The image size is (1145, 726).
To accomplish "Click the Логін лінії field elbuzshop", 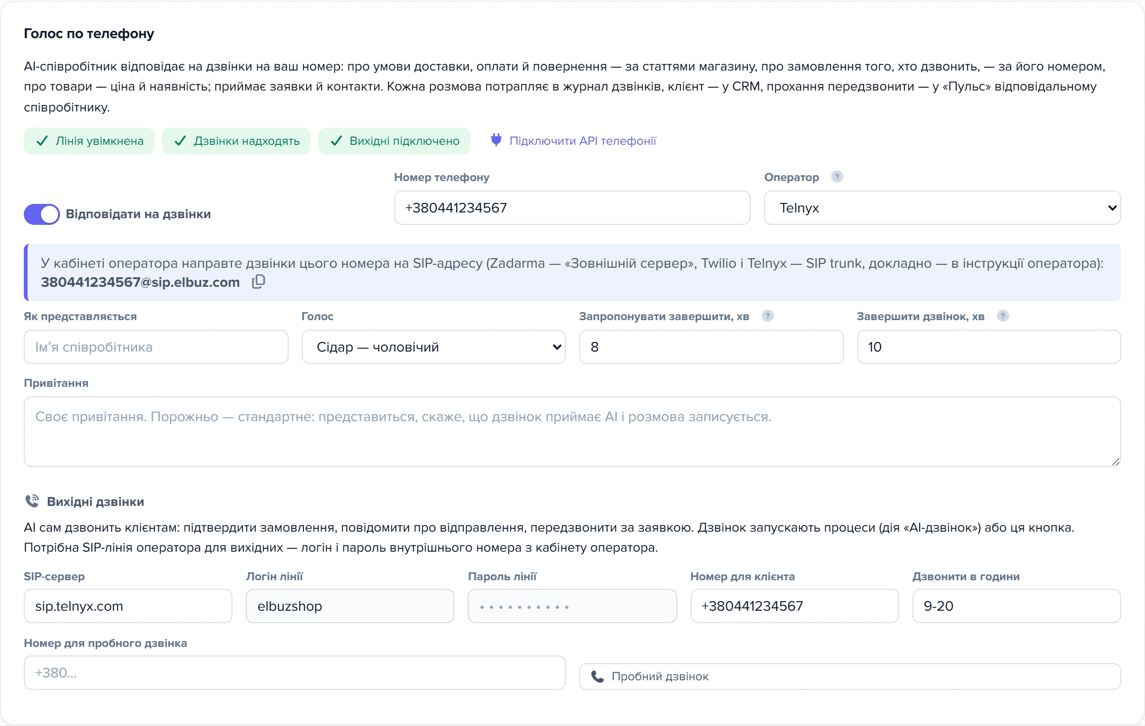I will (x=350, y=606).
